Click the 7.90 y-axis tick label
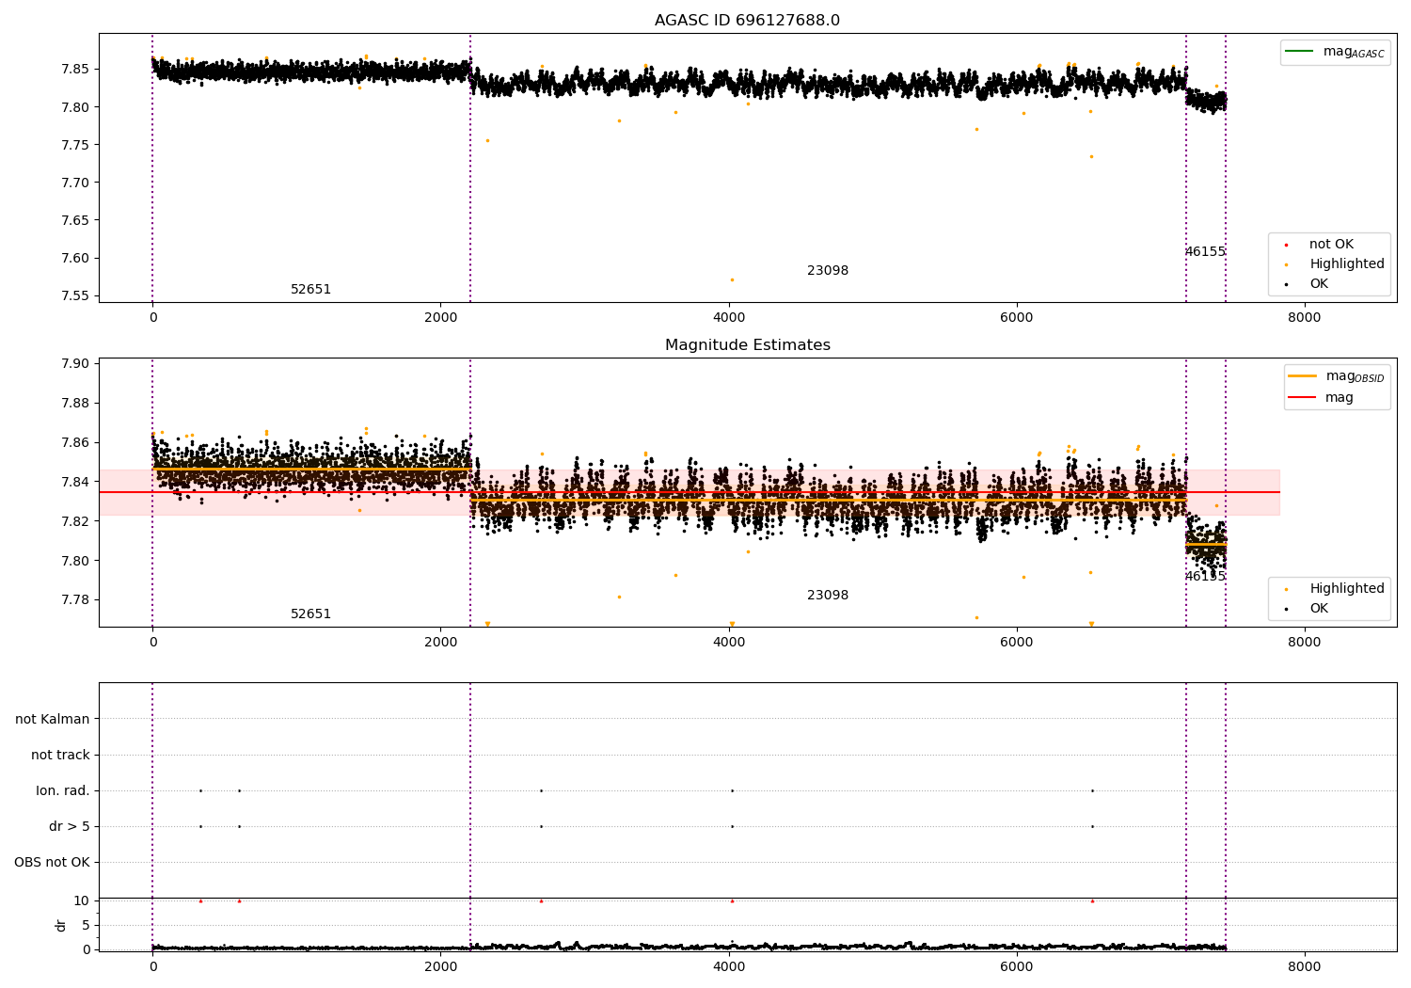 [x=75, y=363]
